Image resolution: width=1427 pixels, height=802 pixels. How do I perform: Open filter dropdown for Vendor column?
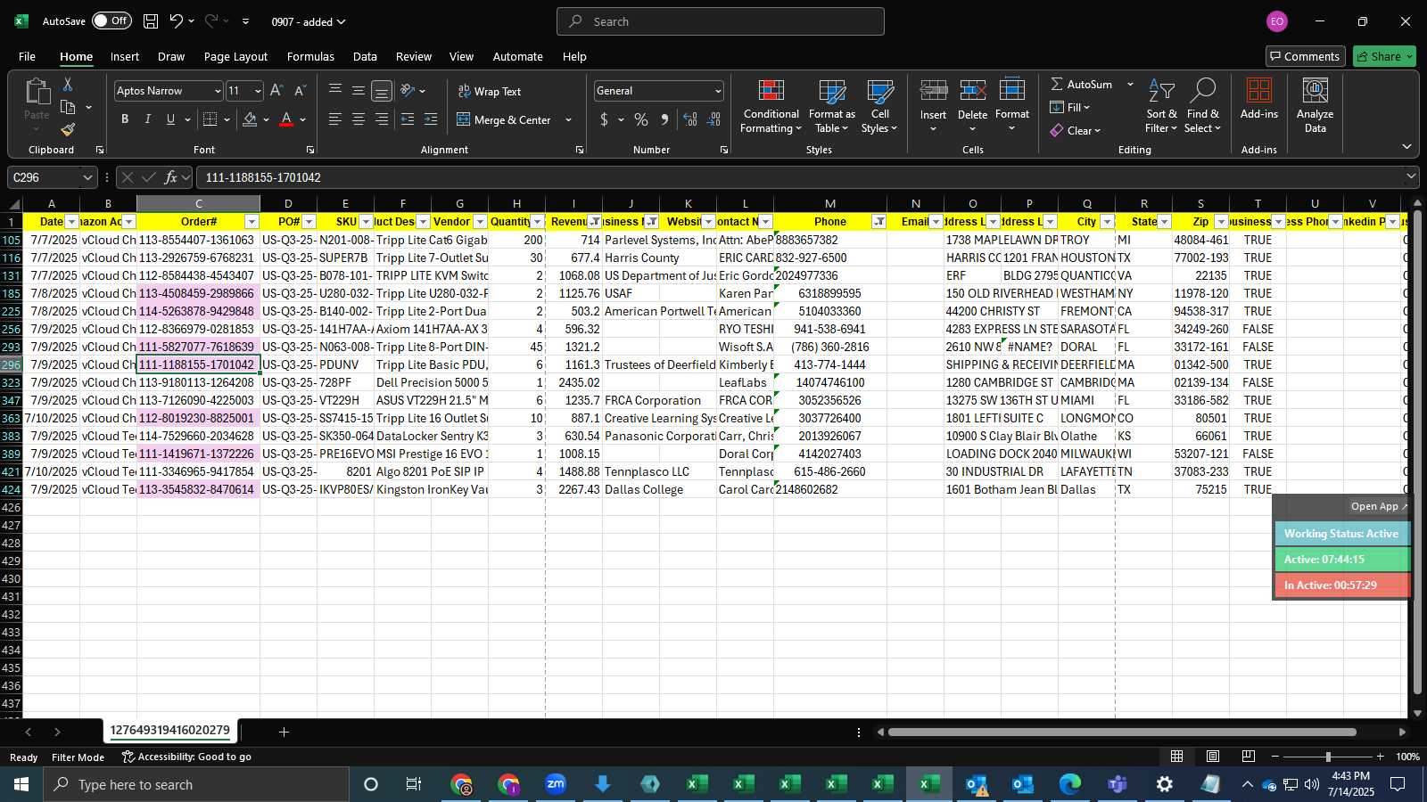[x=480, y=222]
